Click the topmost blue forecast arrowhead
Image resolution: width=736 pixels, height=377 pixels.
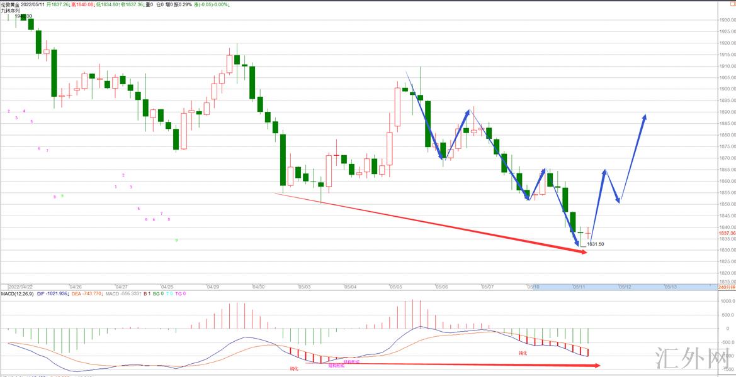pos(644,117)
